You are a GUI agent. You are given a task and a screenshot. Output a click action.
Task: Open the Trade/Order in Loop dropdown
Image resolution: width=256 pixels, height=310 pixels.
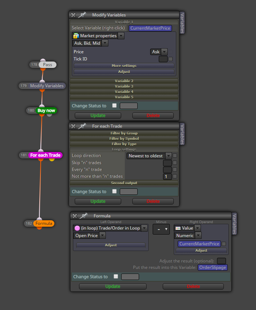(144, 228)
